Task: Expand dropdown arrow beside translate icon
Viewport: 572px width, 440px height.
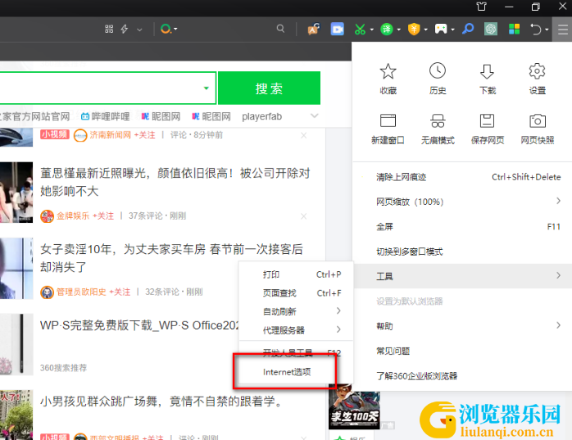Action: (399, 29)
